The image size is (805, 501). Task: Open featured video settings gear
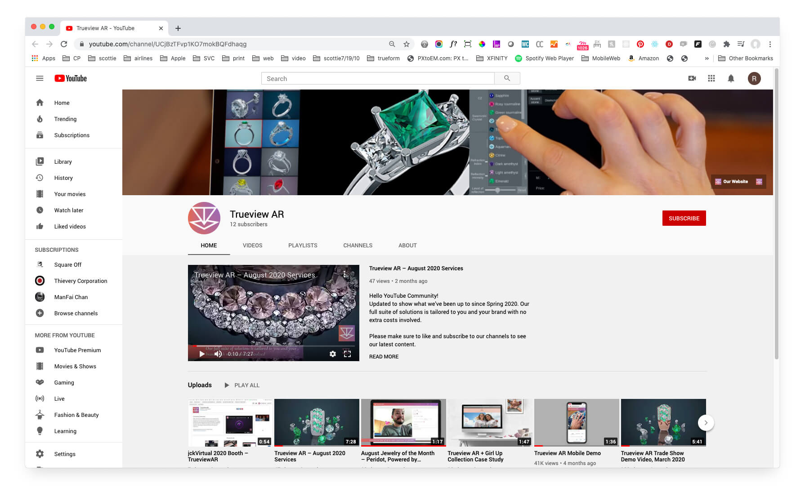pyautogui.click(x=332, y=354)
